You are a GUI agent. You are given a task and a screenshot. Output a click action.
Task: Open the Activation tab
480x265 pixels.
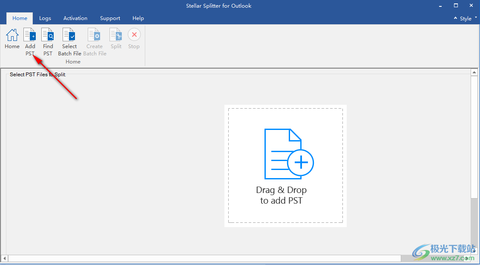tap(75, 18)
